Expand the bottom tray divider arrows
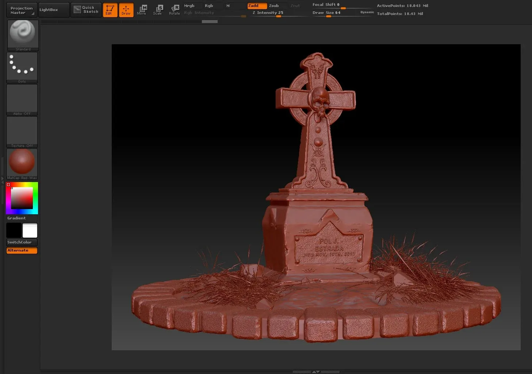The height and width of the screenshot is (374, 532). coord(316,372)
